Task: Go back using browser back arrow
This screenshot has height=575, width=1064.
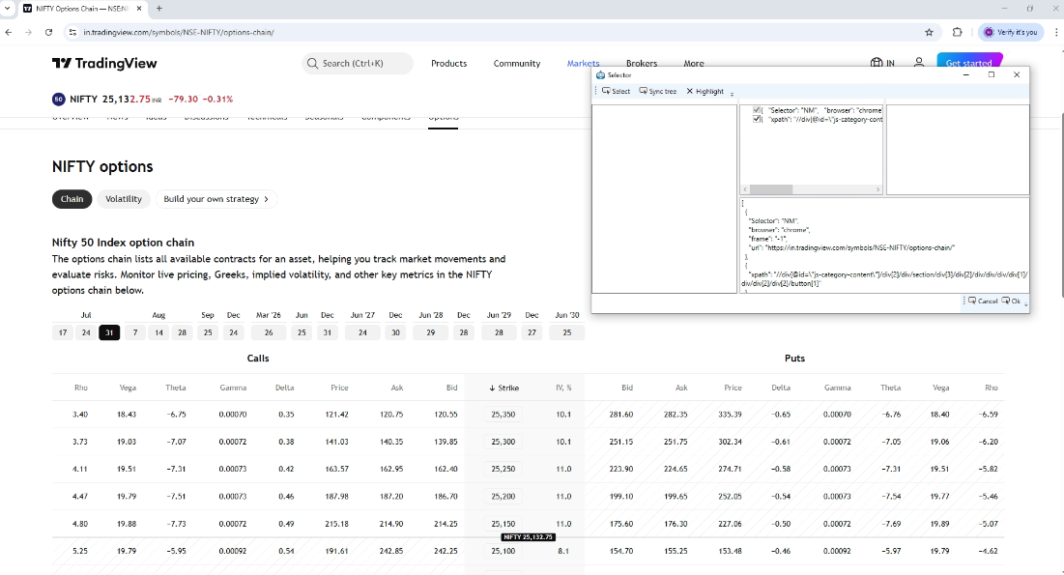Action: pos(9,32)
